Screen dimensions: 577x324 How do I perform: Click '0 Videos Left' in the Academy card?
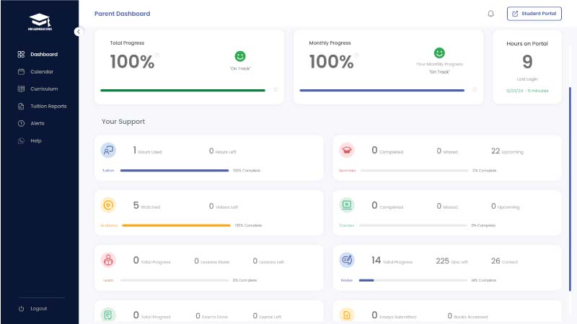point(224,207)
